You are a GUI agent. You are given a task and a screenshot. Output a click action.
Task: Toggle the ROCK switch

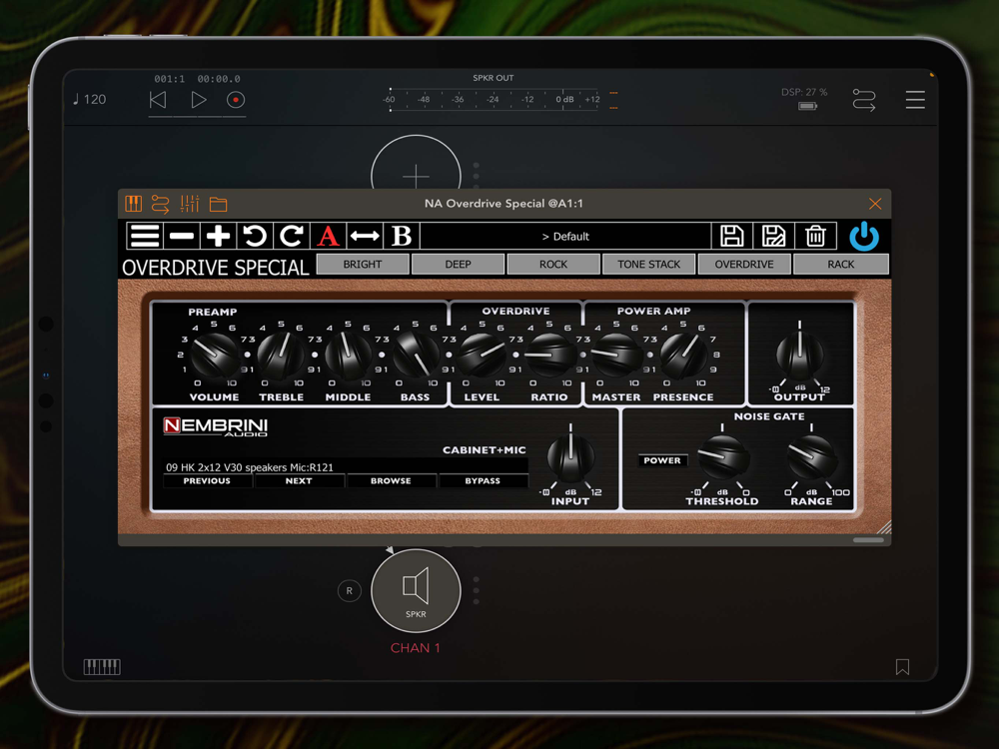[553, 265]
